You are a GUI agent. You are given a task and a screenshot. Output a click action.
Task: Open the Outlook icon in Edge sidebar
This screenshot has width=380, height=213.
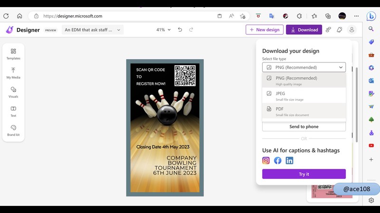point(371,80)
